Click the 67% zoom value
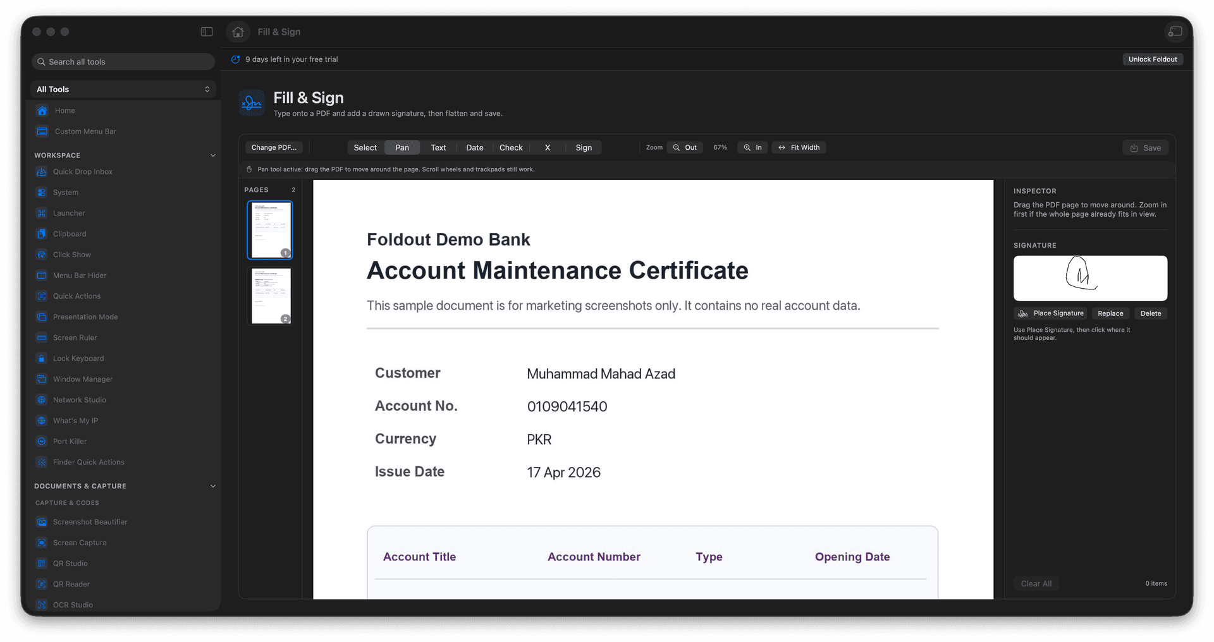The width and height of the screenshot is (1214, 642). 720,148
